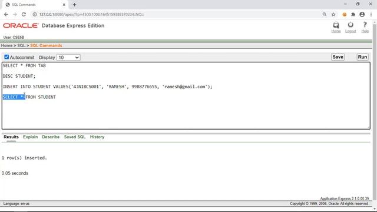The image size is (377, 212).
Task: Click 'SELECT * FROM TAB' line
Action: 24,65
